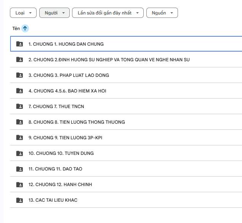
Task: Expand Lần sửa đổi gần đây nhất filter
Action: [108, 13]
